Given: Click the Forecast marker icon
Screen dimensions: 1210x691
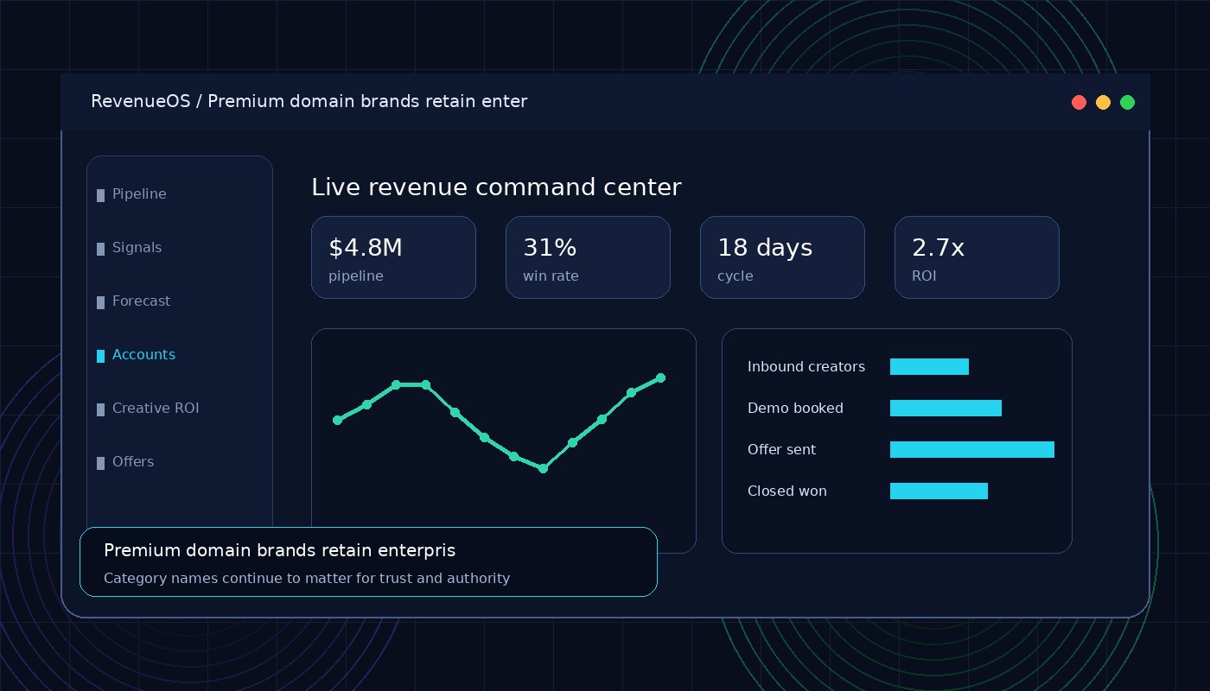Looking at the screenshot, I should pyautogui.click(x=100, y=302).
